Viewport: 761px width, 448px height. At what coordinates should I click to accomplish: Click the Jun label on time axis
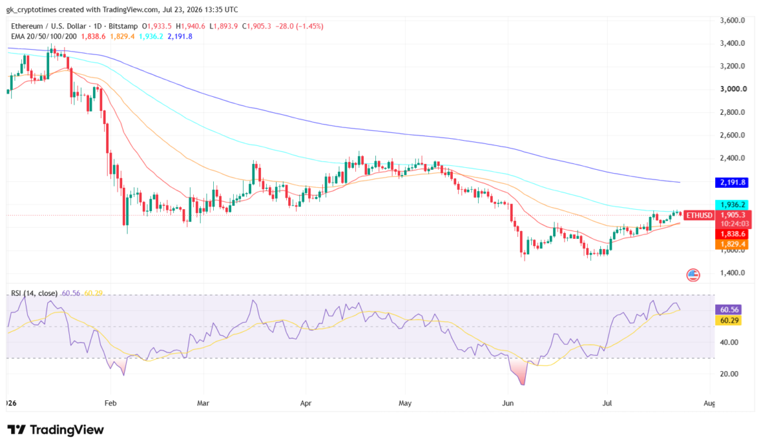tap(507, 404)
